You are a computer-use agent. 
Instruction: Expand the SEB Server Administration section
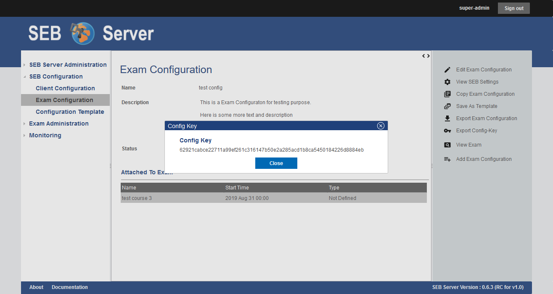25,65
